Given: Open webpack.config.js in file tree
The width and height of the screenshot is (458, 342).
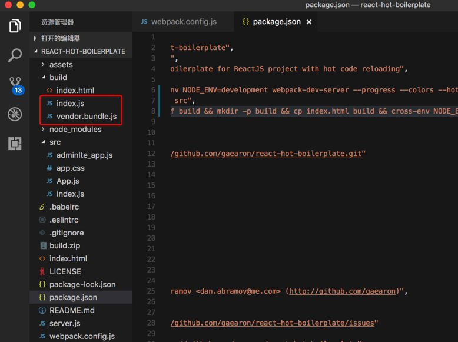Looking at the screenshot, I should [81, 336].
